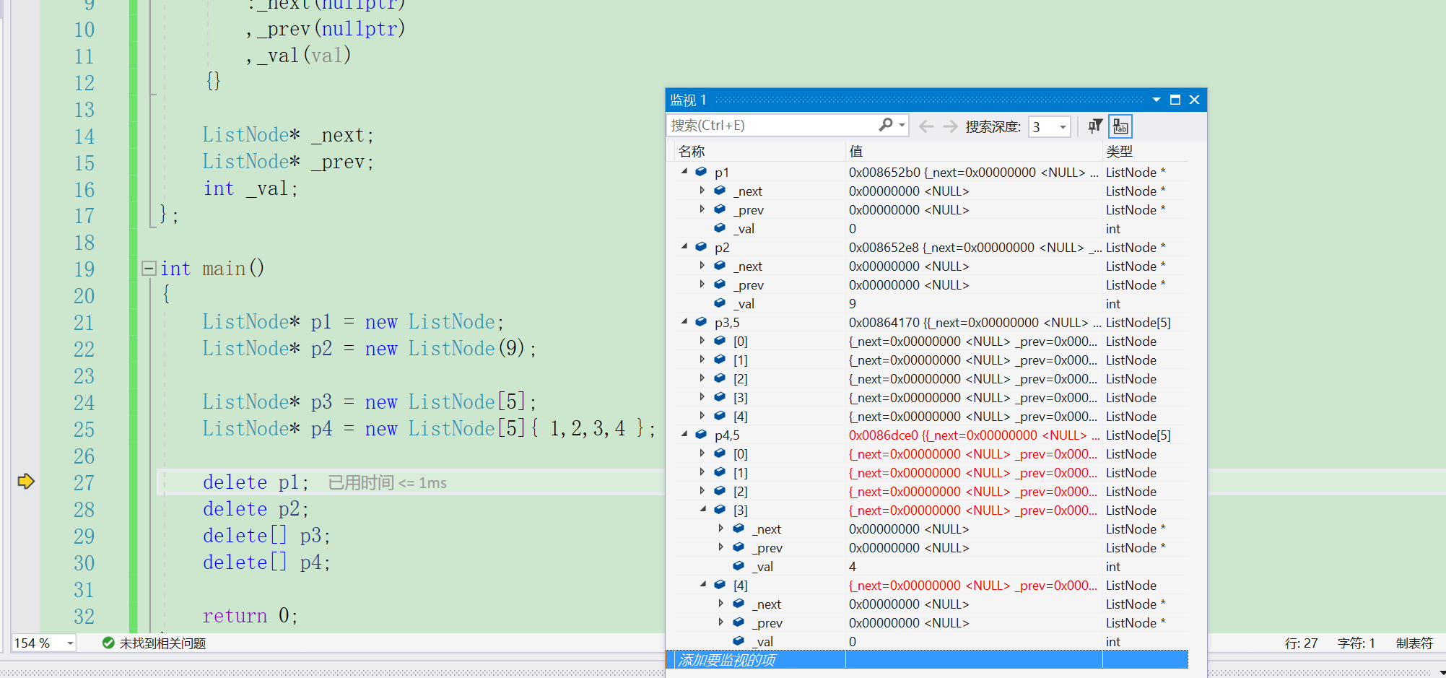Collapse the p2 watch entry

coord(684,247)
